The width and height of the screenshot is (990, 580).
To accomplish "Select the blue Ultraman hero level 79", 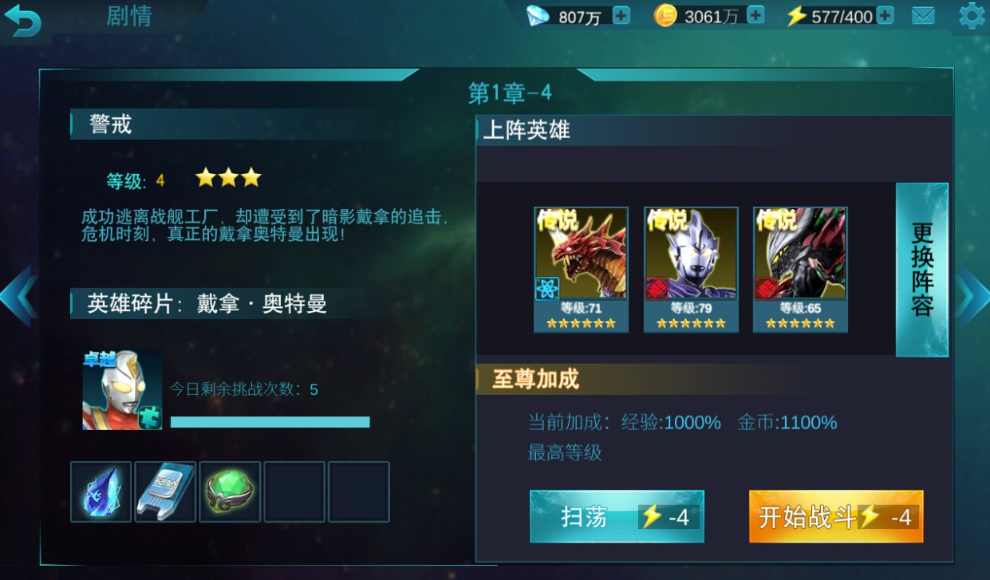I will pyautogui.click(x=691, y=270).
